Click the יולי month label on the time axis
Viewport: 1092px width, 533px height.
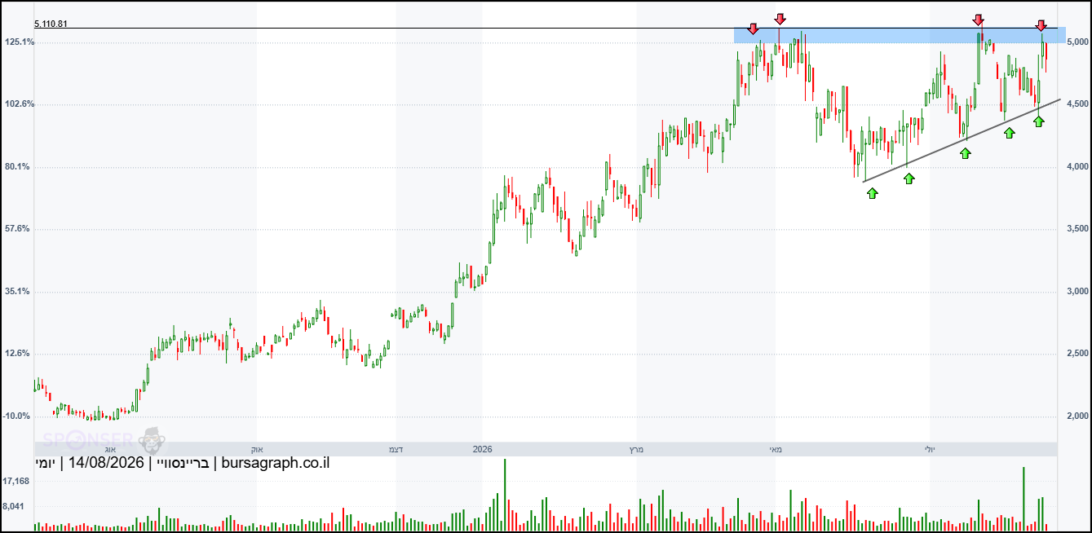pyautogui.click(x=929, y=449)
